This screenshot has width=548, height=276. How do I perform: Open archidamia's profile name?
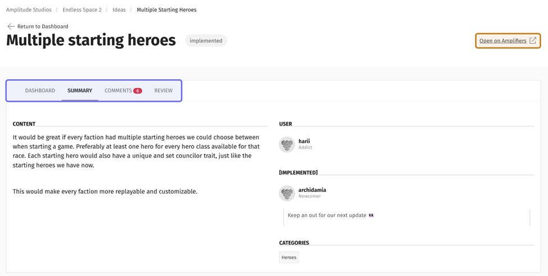(x=312, y=190)
